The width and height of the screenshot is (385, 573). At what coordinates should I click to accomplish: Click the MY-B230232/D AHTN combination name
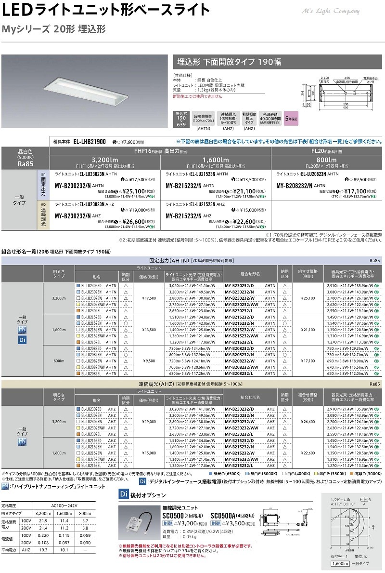[x=250, y=286]
